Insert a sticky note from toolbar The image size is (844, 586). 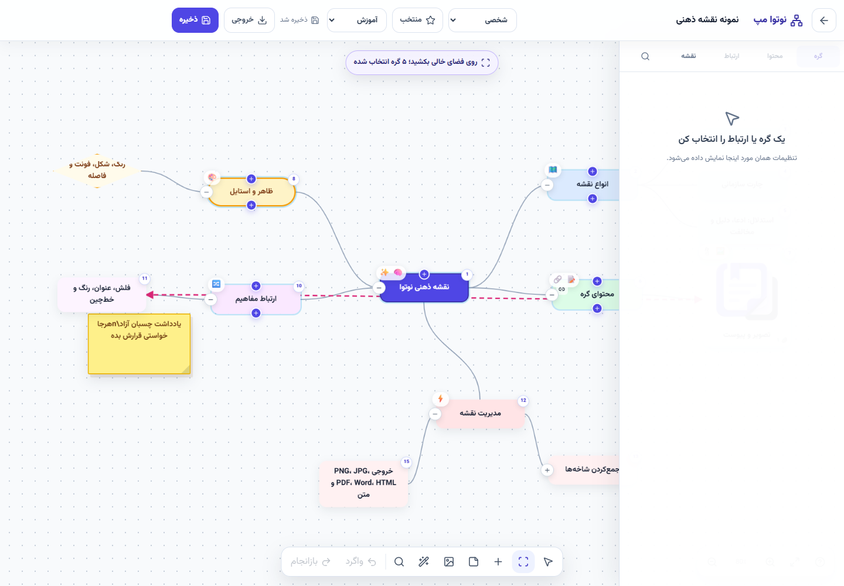pyautogui.click(x=474, y=562)
